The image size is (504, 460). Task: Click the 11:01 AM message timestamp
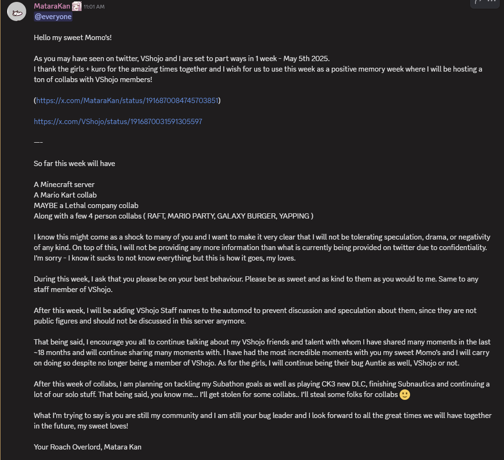[94, 7]
